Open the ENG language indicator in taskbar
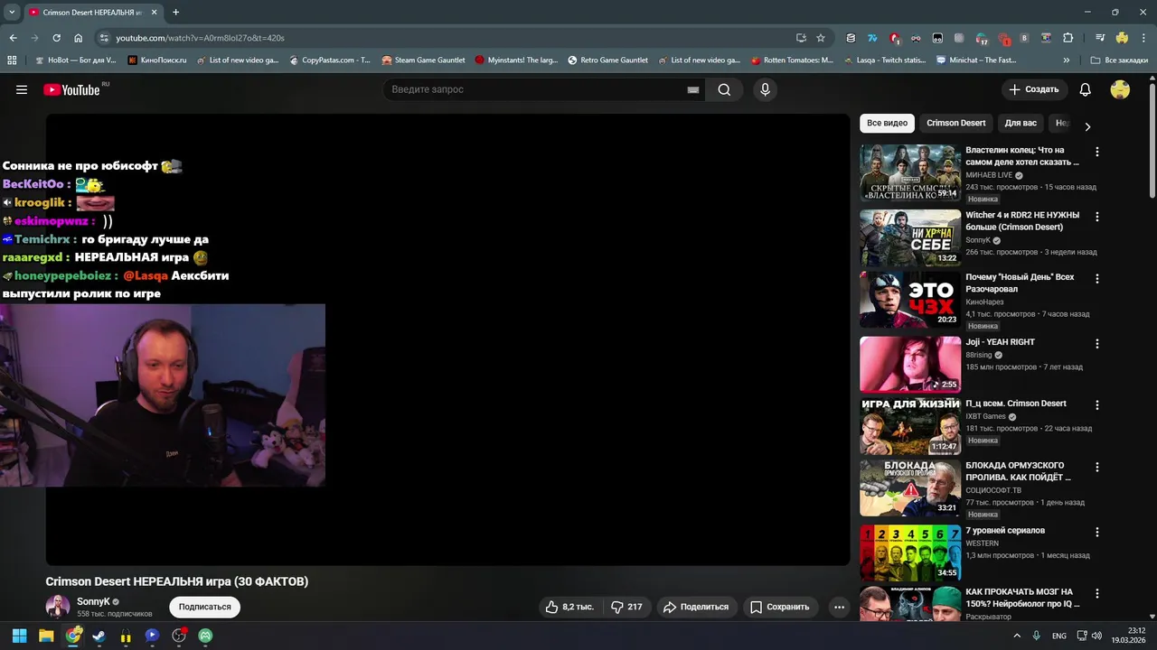The width and height of the screenshot is (1157, 650). pos(1058,636)
